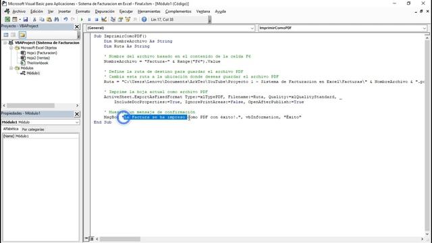Click the VBA application icon left of Archivo
Image resolution: width=432 pixels, height=243 pixels.
(x=7, y=11)
